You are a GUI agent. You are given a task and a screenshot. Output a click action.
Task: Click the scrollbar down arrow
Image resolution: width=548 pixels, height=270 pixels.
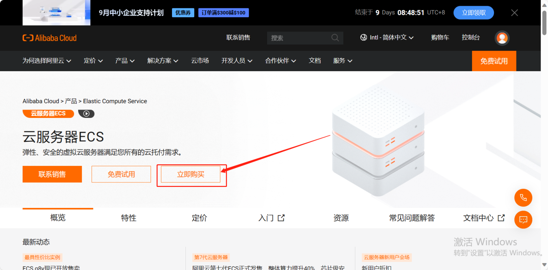(x=544, y=265)
